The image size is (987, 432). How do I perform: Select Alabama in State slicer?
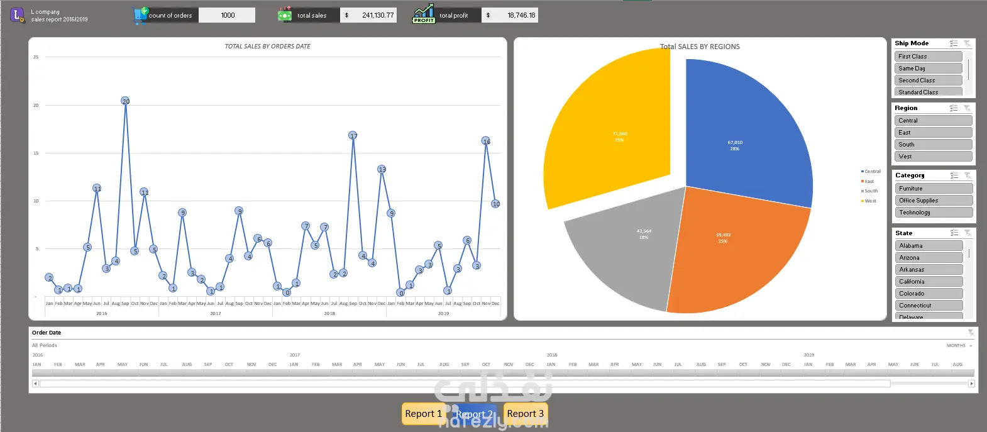click(x=929, y=246)
